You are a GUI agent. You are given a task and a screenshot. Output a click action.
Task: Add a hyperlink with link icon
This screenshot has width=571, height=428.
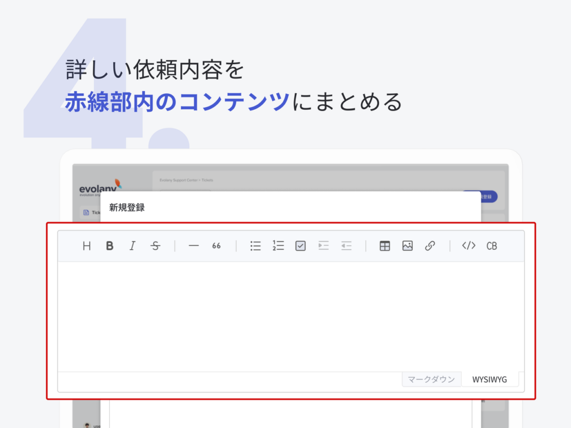(x=430, y=246)
